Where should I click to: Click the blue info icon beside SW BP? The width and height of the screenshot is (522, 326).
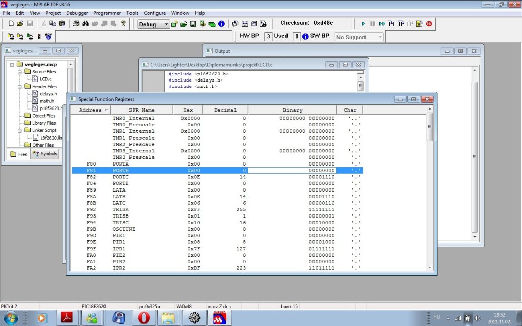[x=305, y=37]
